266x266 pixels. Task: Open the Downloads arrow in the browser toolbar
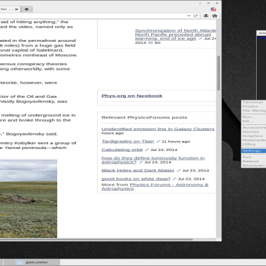pos(206,16)
